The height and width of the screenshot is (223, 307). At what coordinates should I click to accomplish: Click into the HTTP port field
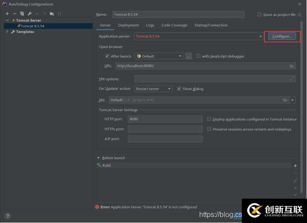165,119
